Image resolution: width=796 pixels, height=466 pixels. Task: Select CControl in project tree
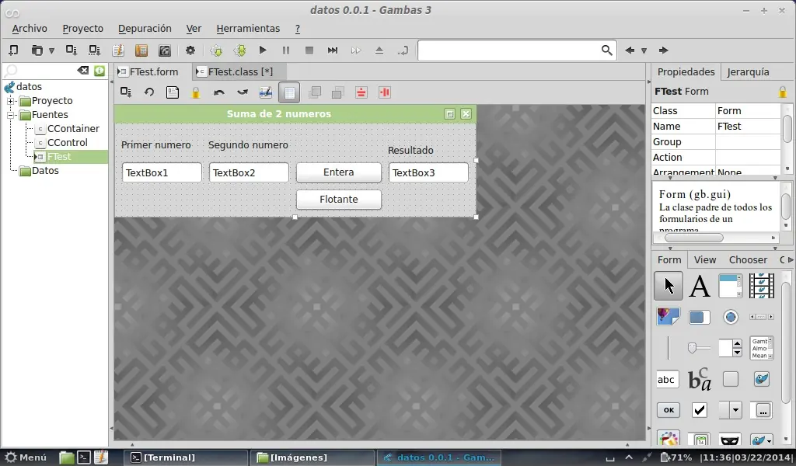[x=67, y=142]
